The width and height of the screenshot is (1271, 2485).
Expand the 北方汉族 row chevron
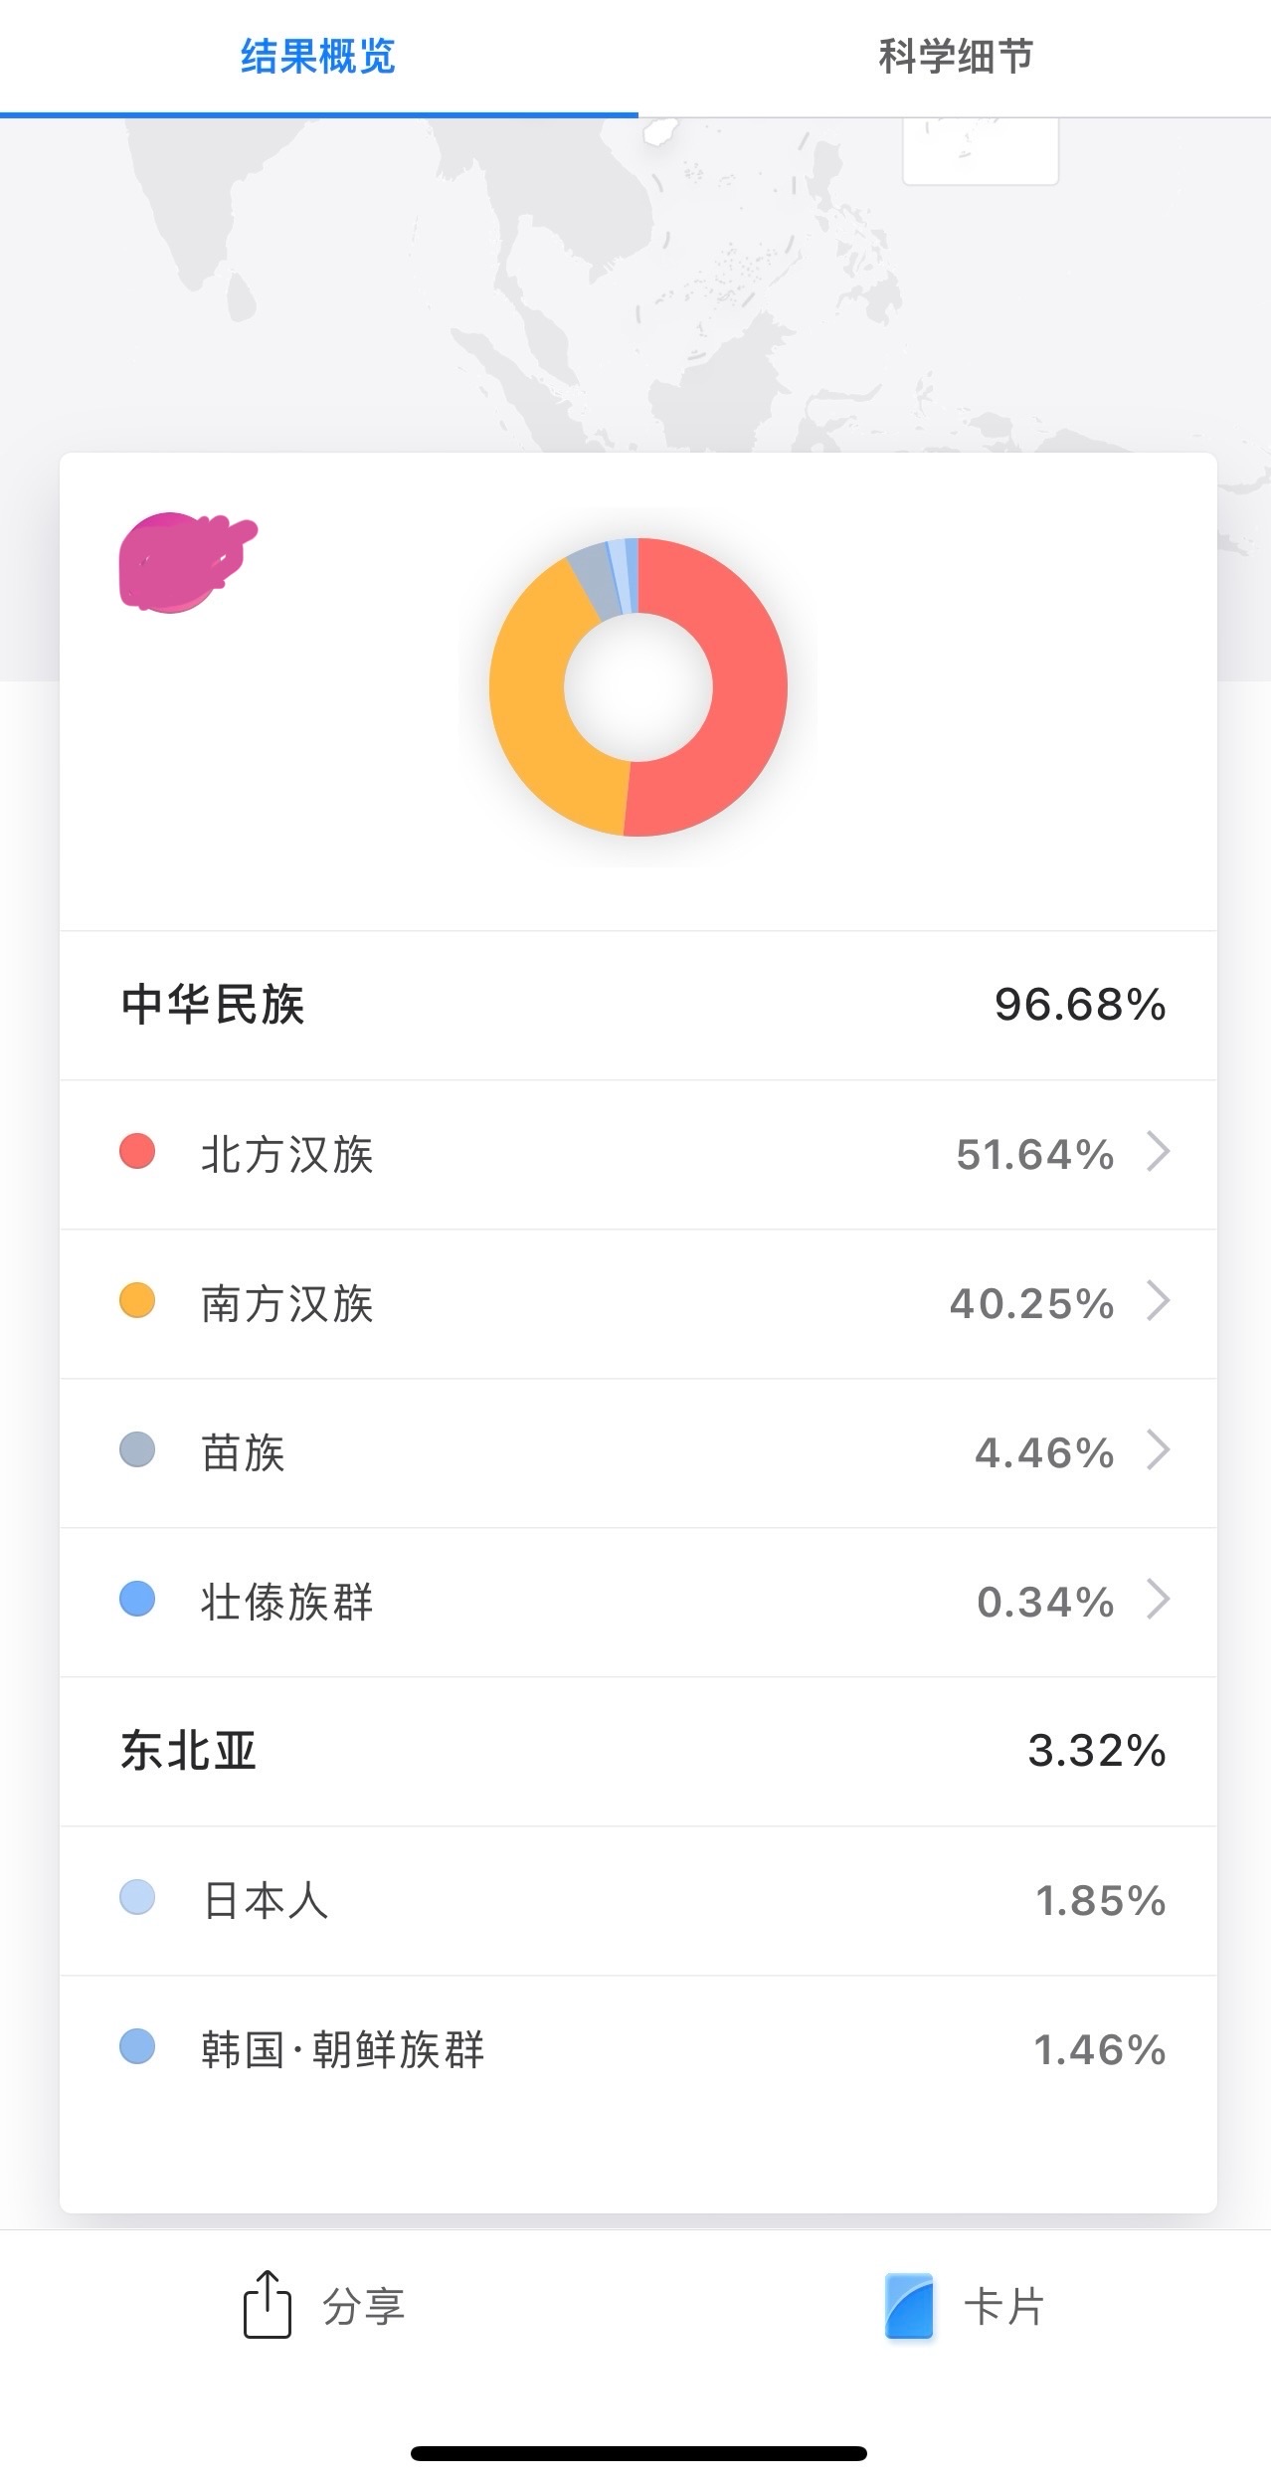click(x=1158, y=1152)
